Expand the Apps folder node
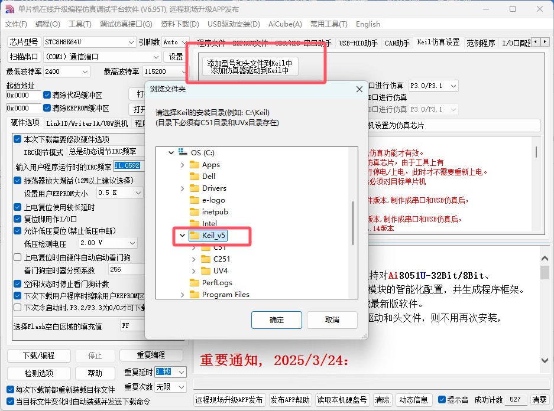Screen dimensions: 554x411 pos(182,165)
